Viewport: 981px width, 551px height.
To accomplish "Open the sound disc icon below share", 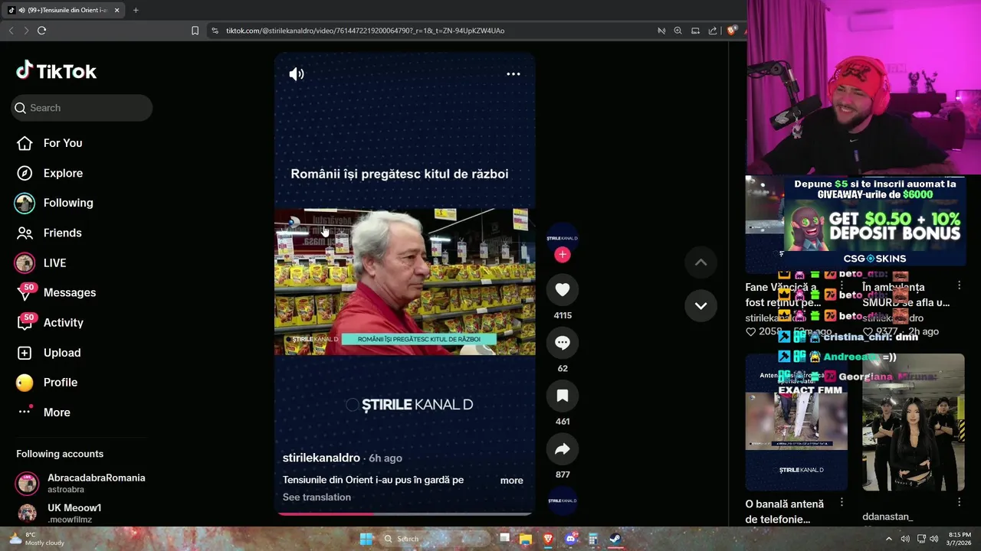I will click(563, 500).
